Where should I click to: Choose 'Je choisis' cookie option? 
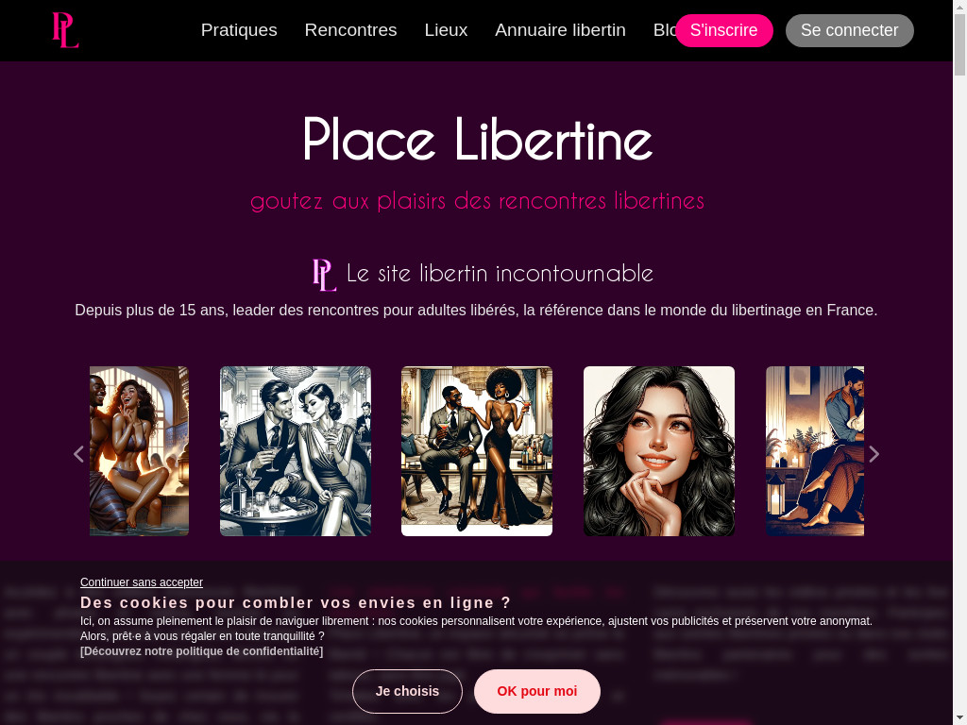407,691
